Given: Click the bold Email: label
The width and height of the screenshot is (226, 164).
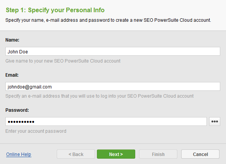Looking at the screenshot, I should click(12, 75).
